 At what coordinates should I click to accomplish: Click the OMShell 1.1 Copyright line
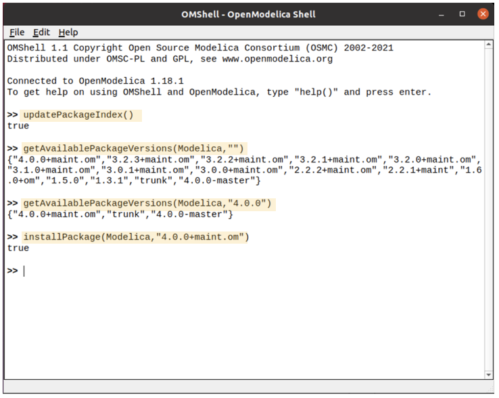coord(200,48)
